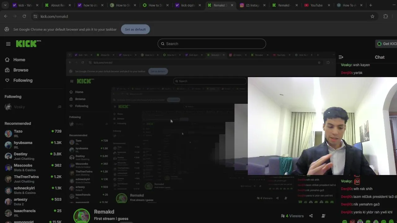Open recommended channel arteezy

coord(33,202)
